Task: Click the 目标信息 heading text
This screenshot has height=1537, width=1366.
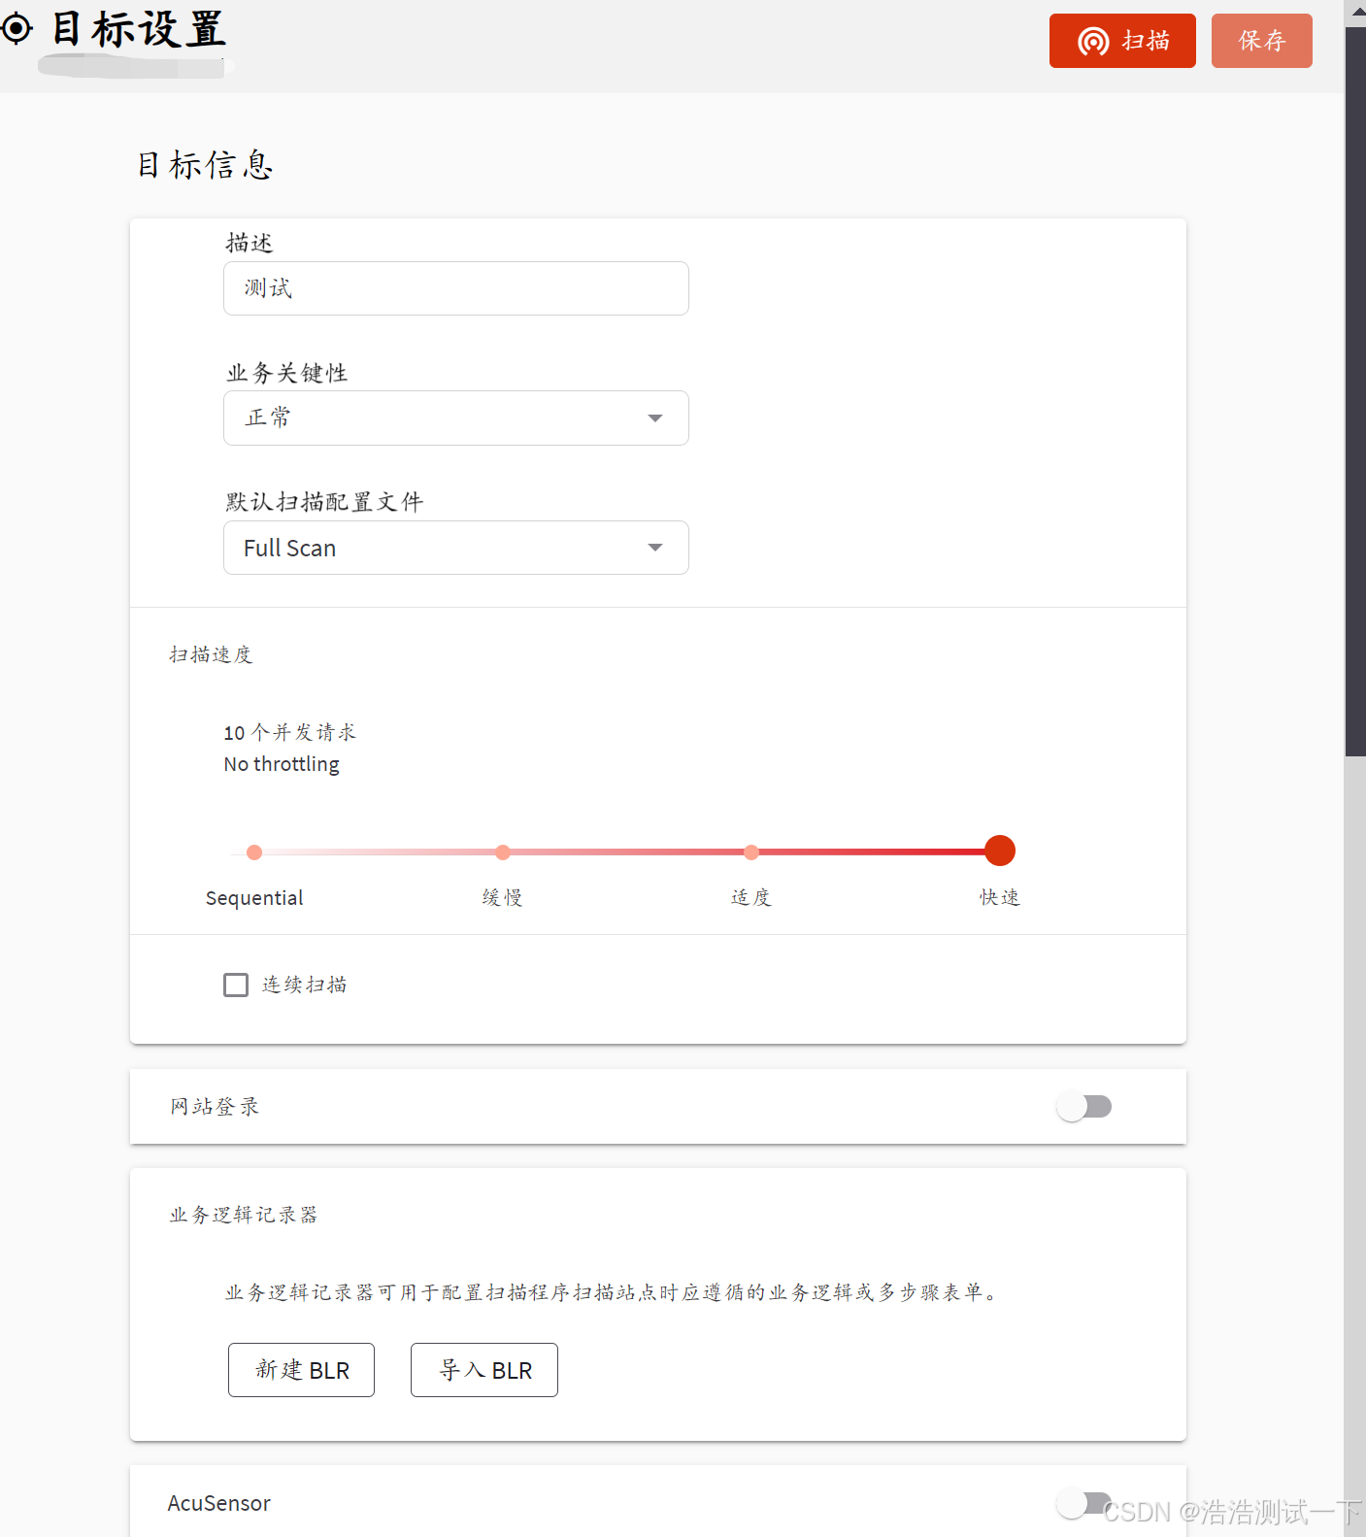Action: (x=205, y=165)
